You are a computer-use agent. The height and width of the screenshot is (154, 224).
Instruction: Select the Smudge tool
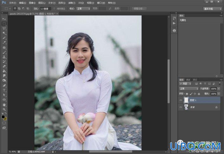[x=4, y=76]
